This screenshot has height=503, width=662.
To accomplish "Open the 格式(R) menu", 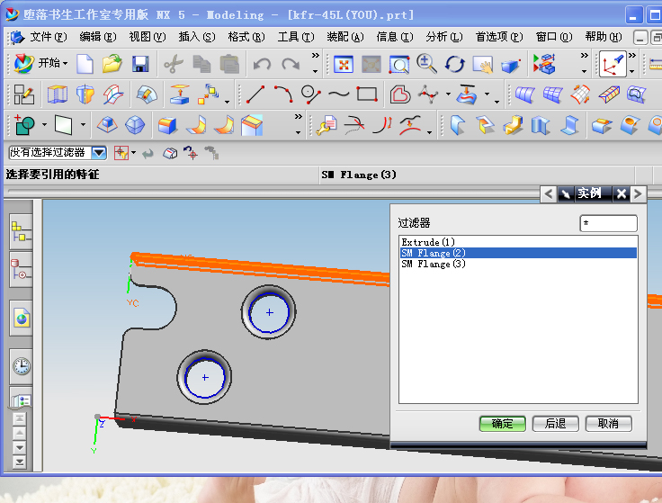I will [246, 37].
